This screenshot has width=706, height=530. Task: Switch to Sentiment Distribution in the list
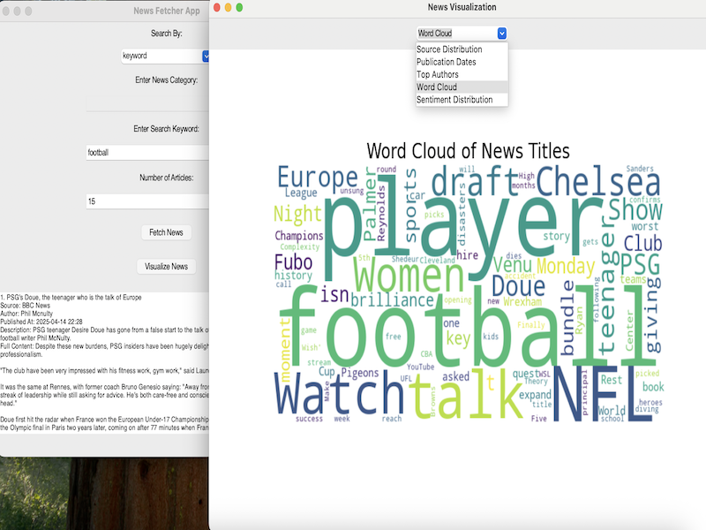(462, 100)
